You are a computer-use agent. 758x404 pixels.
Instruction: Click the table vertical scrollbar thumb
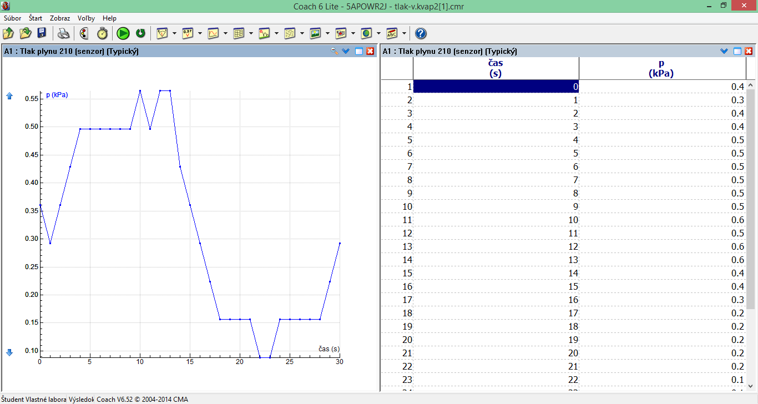click(x=751, y=199)
